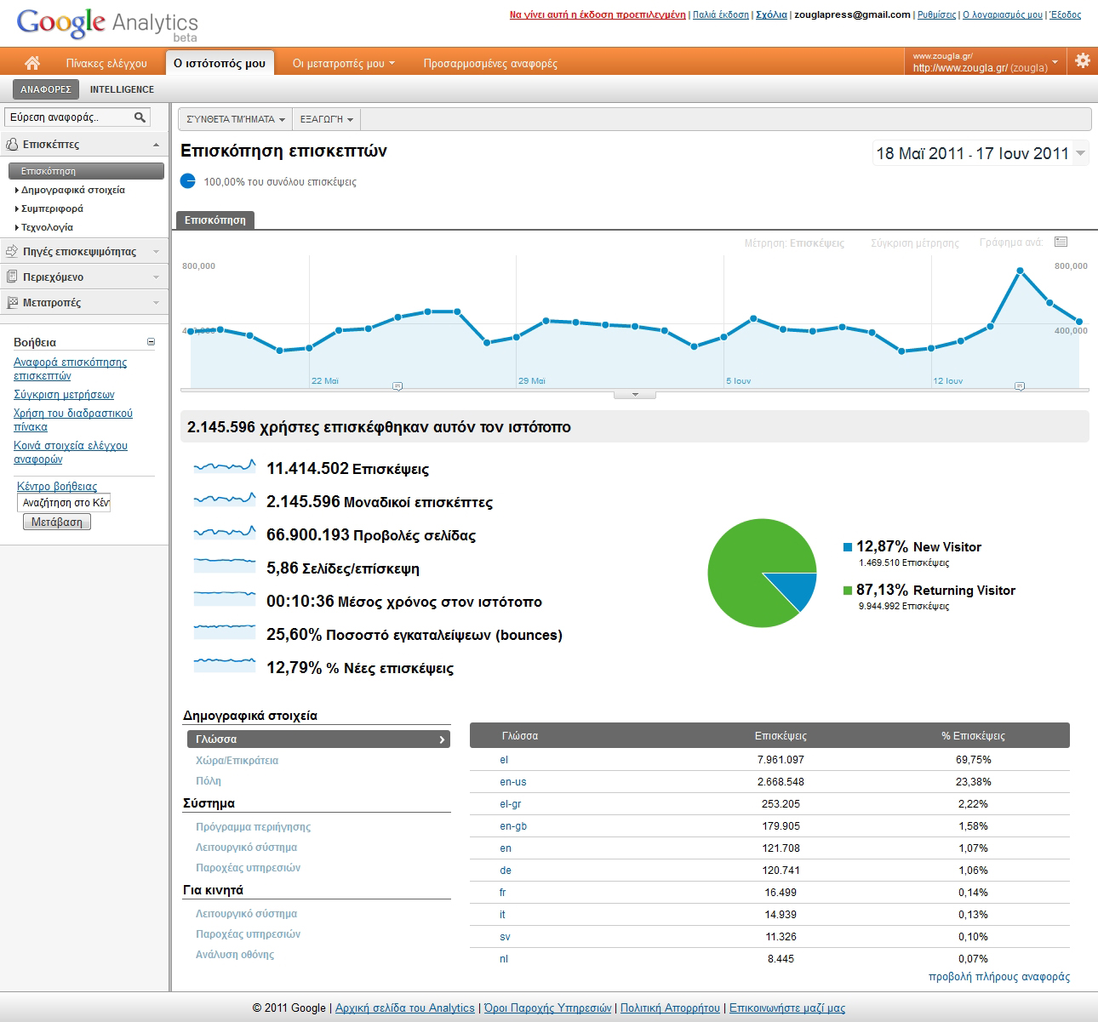Click the help center search field

66,503
